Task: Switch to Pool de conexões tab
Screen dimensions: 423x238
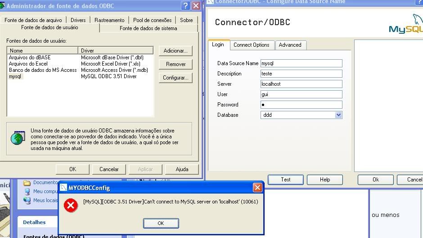Action: pos(153,20)
